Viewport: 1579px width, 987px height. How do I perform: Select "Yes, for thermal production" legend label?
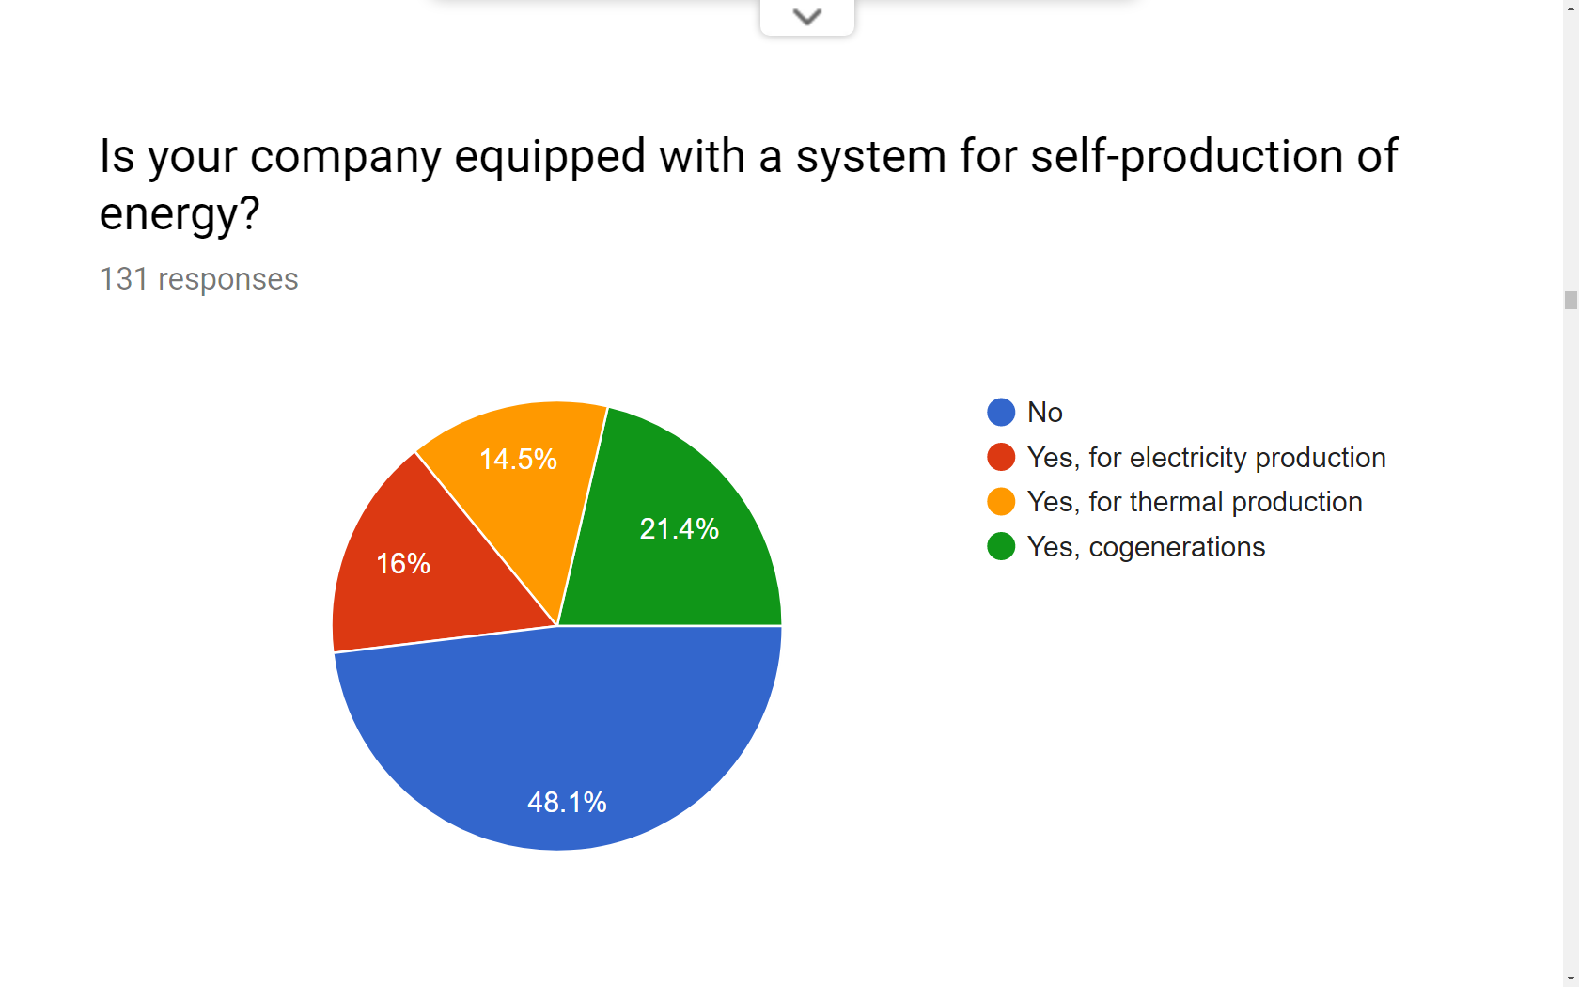[x=1195, y=502]
